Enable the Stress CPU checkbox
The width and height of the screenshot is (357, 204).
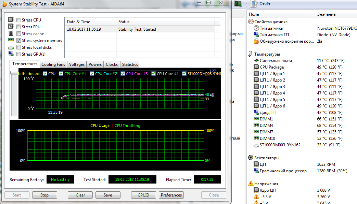point(19,20)
